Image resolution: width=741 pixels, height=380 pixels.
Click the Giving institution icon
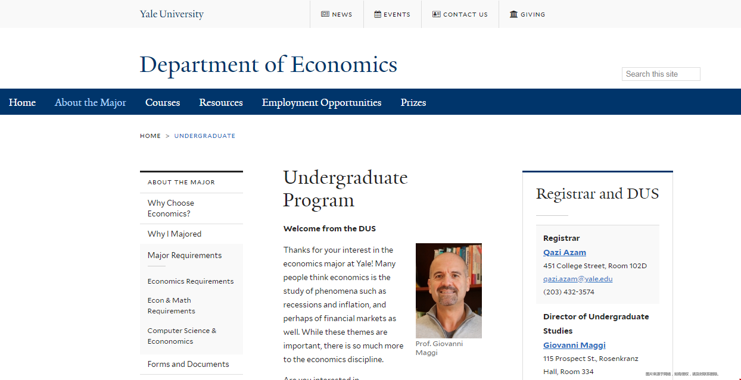pos(514,14)
